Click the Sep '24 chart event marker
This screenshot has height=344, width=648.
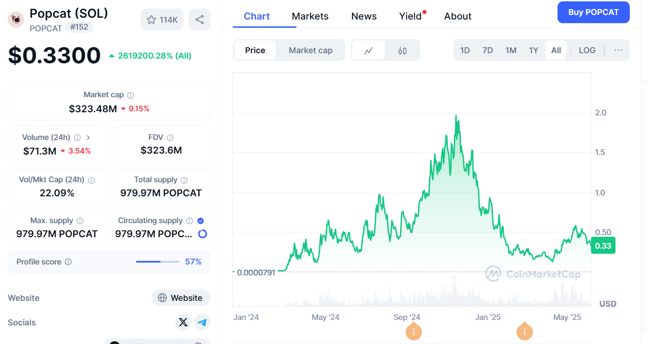[414, 331]
